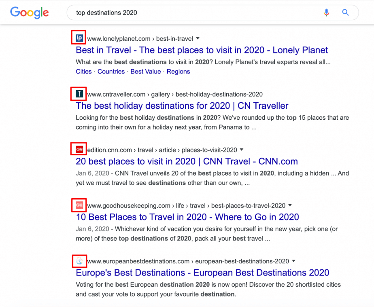
Task: Focus the search box containing top destinations 2020
Action: pos(194,13)
